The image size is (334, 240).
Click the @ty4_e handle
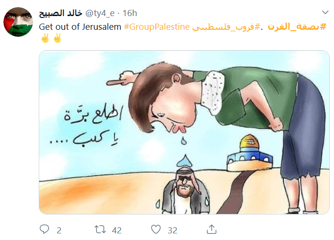pos(100,13)
